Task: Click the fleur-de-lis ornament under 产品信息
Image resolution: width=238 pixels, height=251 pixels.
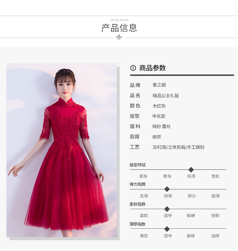Action: coord(119,37)
